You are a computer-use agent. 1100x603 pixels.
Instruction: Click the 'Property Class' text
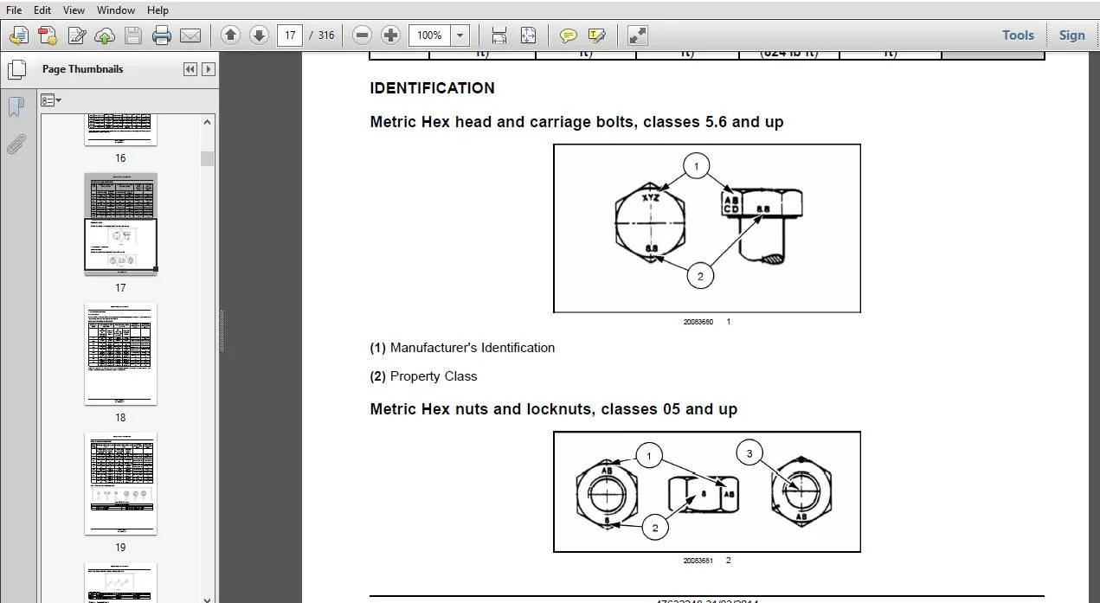434,376
